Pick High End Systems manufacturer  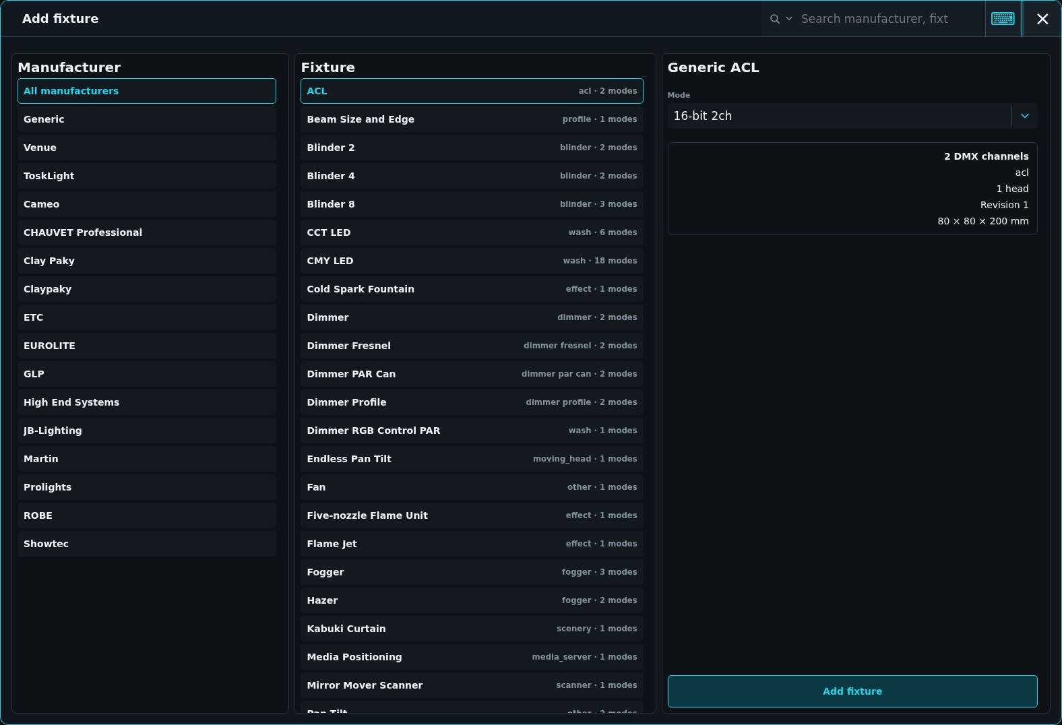pos(147,402)
